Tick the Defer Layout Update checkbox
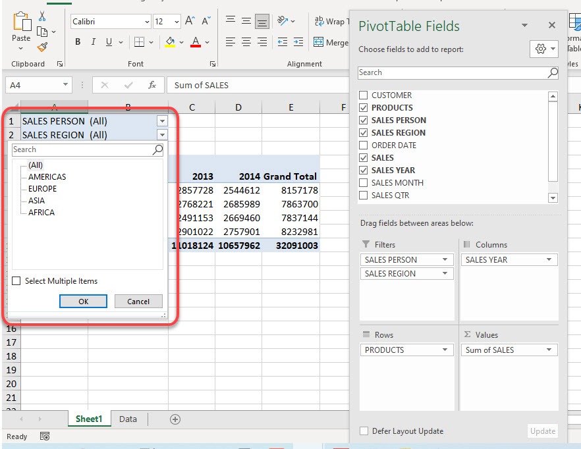The width and height of the screenshot is (581, 449). (x=364, y=431)
